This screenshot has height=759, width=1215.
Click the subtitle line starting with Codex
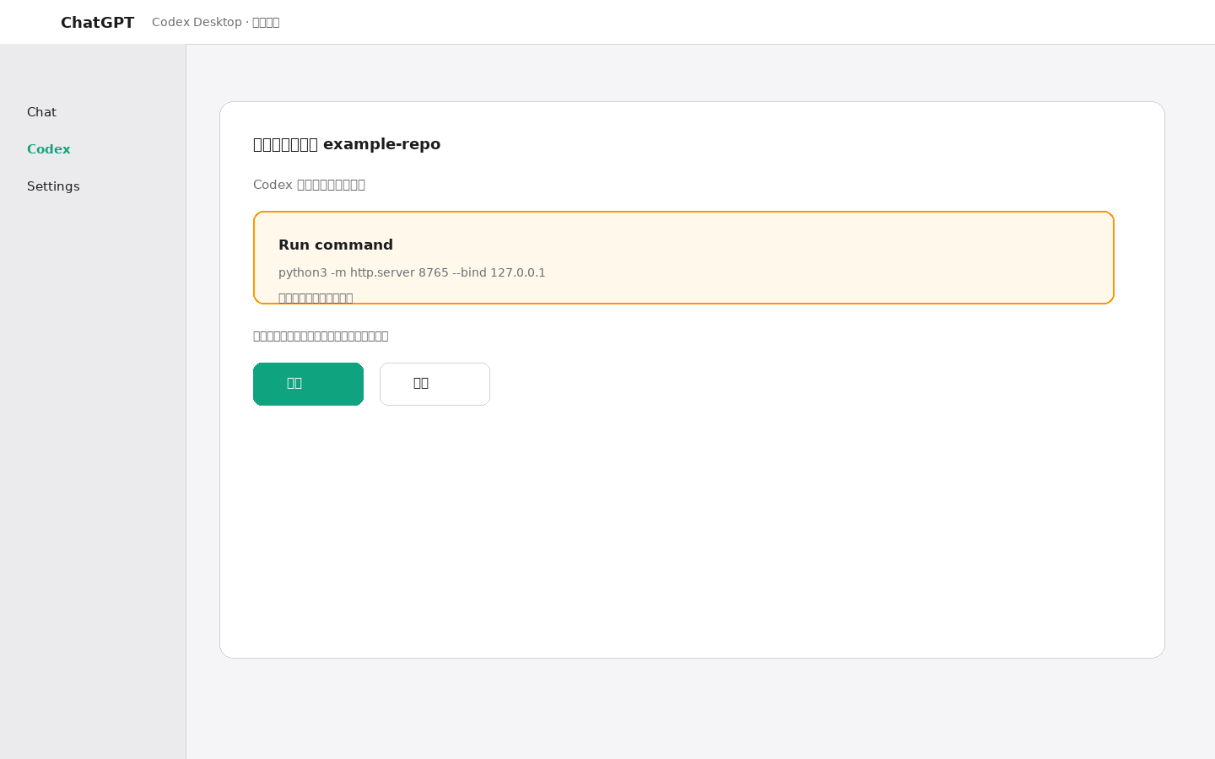[x=309, y=185]
